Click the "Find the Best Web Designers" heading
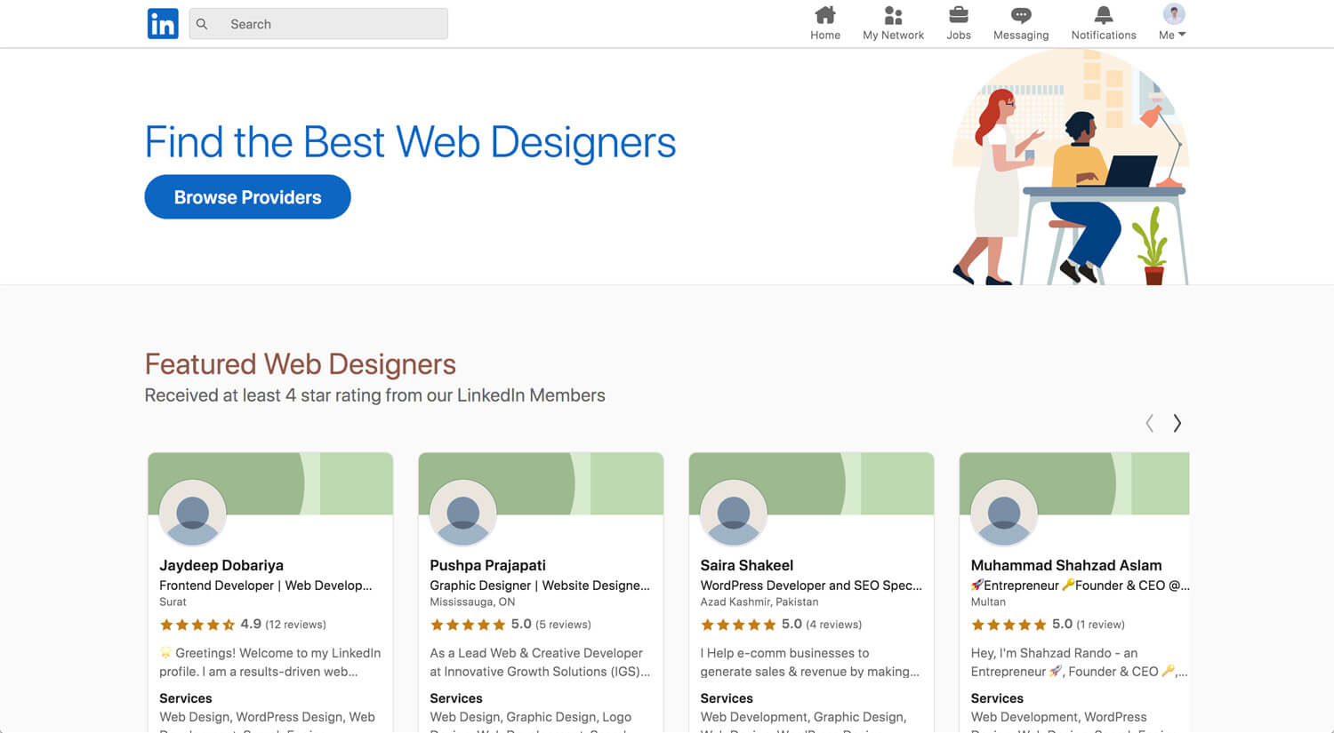 coord(410,142)
